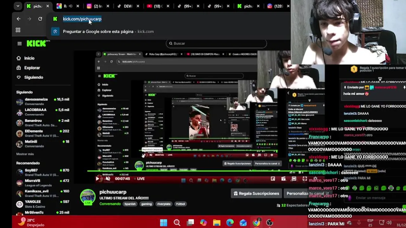Viewport: 406px width, 228px height.
Task: Select the Spanish tag chip
Action: coord(130,204)
